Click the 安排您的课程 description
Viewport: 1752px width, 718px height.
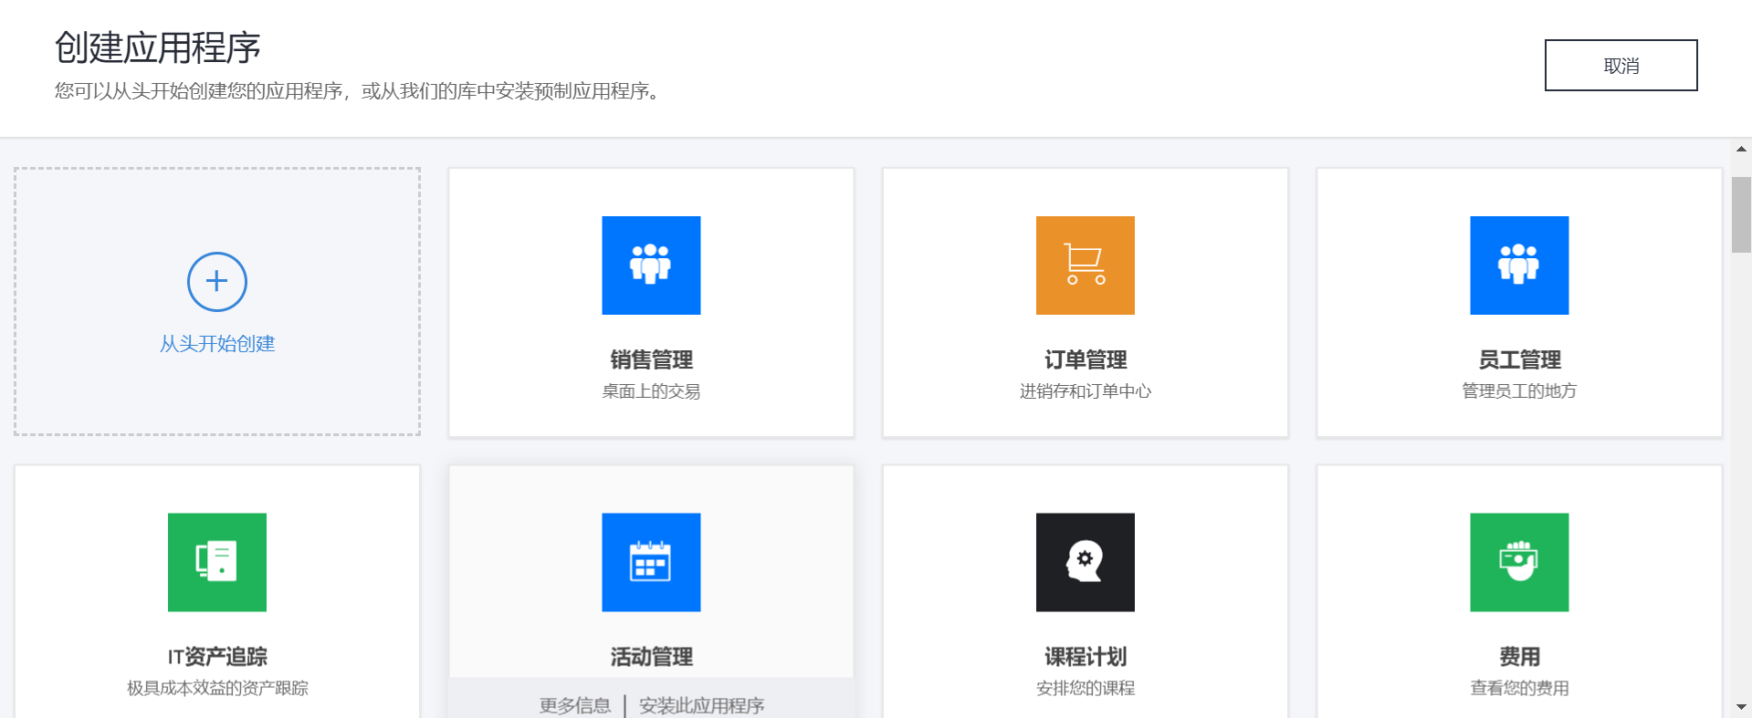click(x=1086, y=688)
